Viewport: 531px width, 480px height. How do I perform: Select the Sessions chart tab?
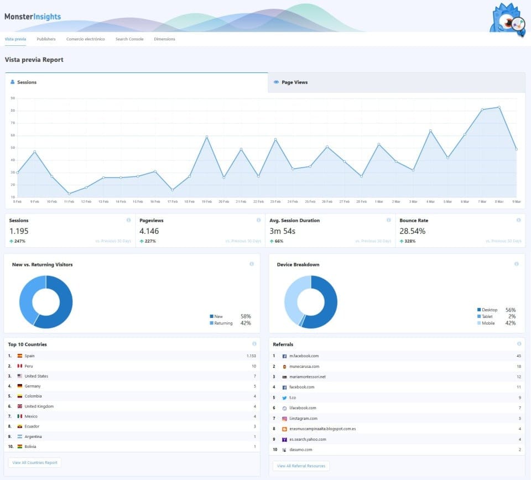pos(137,82)
